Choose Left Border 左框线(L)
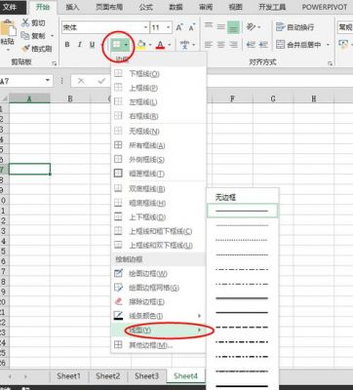The height and width of the screenshot is (390, 353). pyautogui.click(x=159, y=101)
